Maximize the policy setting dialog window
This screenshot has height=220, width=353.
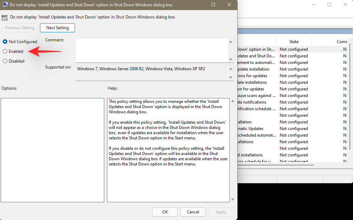point(213,5)
